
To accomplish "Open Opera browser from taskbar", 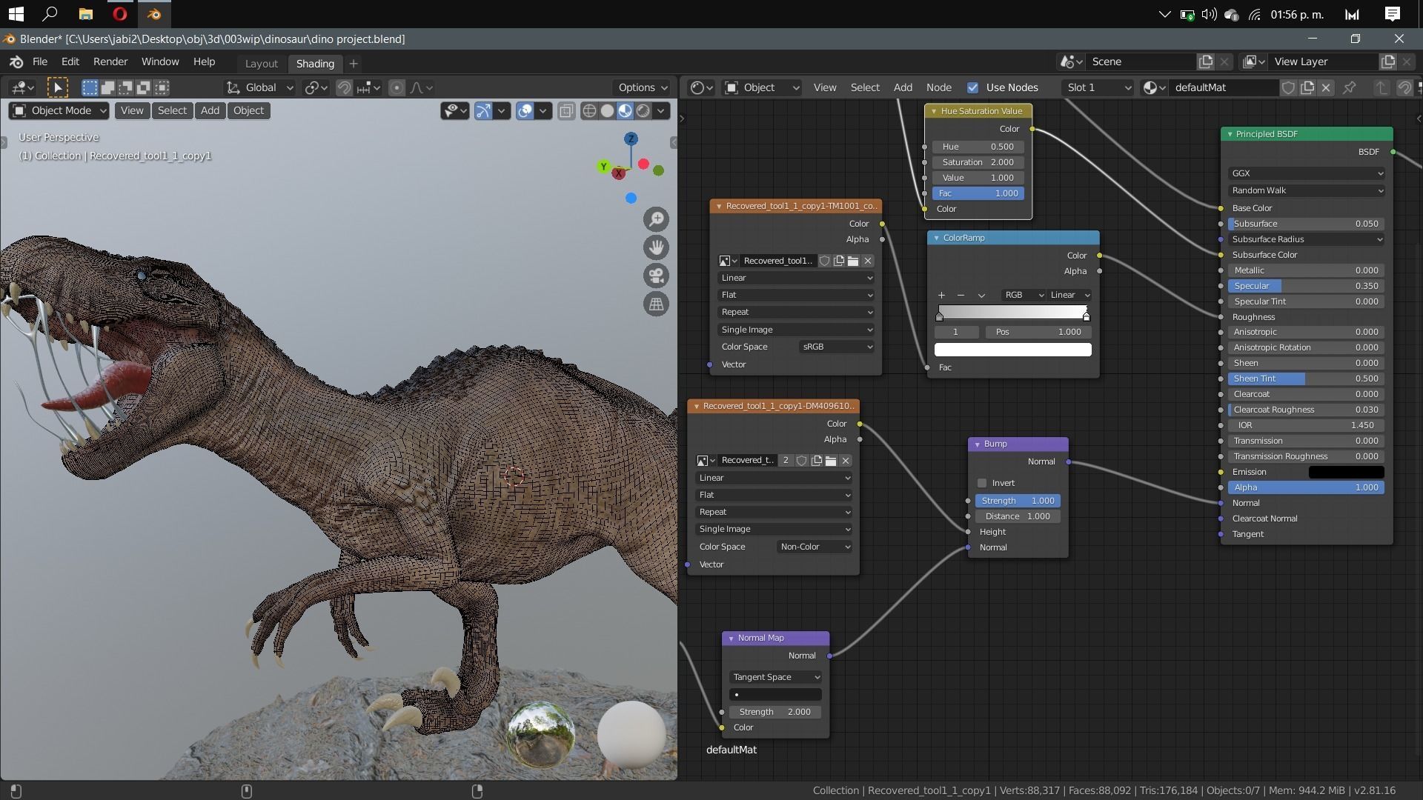I will 120,13.
